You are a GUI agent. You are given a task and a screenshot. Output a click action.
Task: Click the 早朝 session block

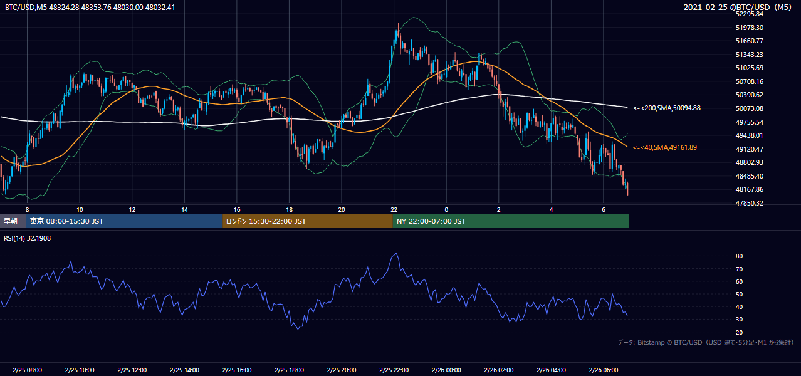[13, 221]
